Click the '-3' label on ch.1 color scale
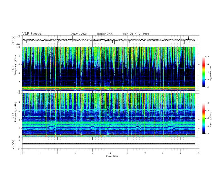Screen dimensions: 223x172 (208, 56)
